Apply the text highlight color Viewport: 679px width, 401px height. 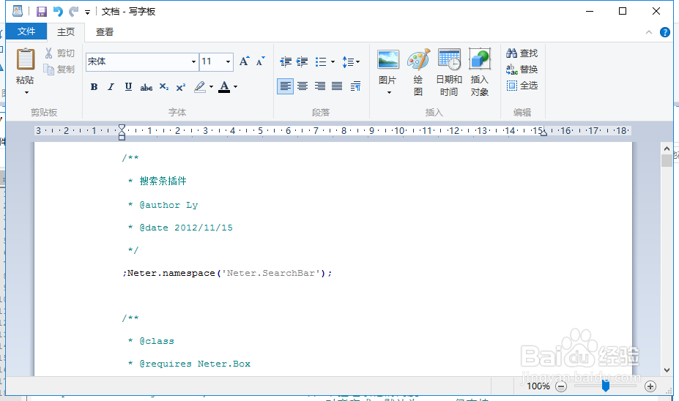click(200, 87)
